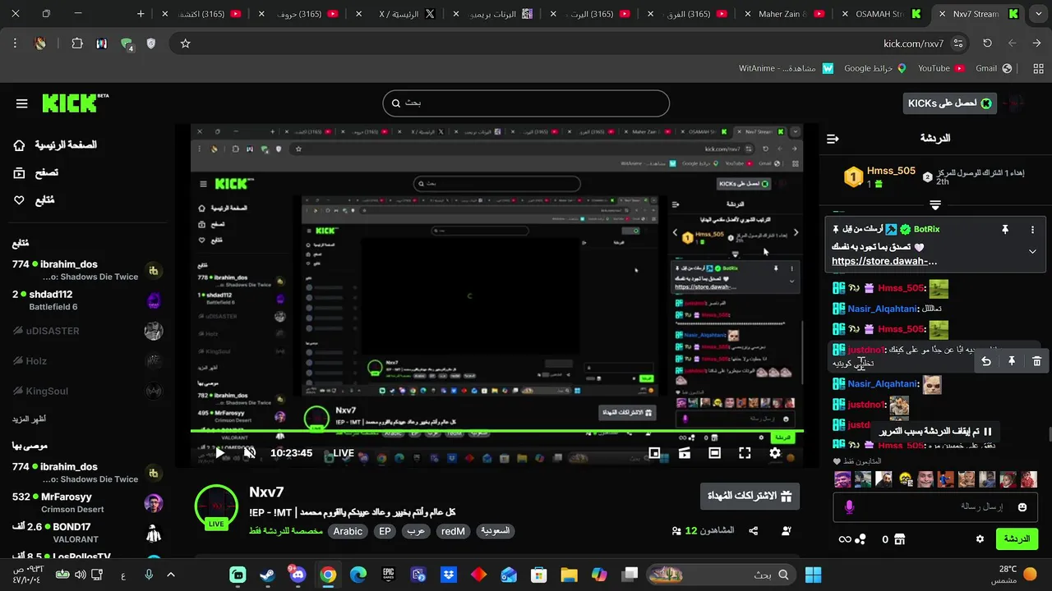Enter fullscreen mode on the player
1052x591 pixels.
745,453
